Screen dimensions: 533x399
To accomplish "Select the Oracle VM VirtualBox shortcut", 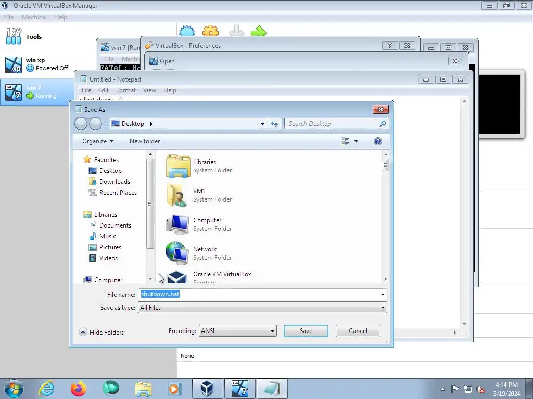I will 208,277.
